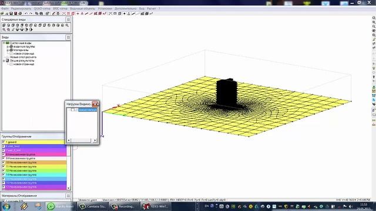376x211 pixels.
Task: Close the Стандартные виды panel
Action: (x=68, y=19)
